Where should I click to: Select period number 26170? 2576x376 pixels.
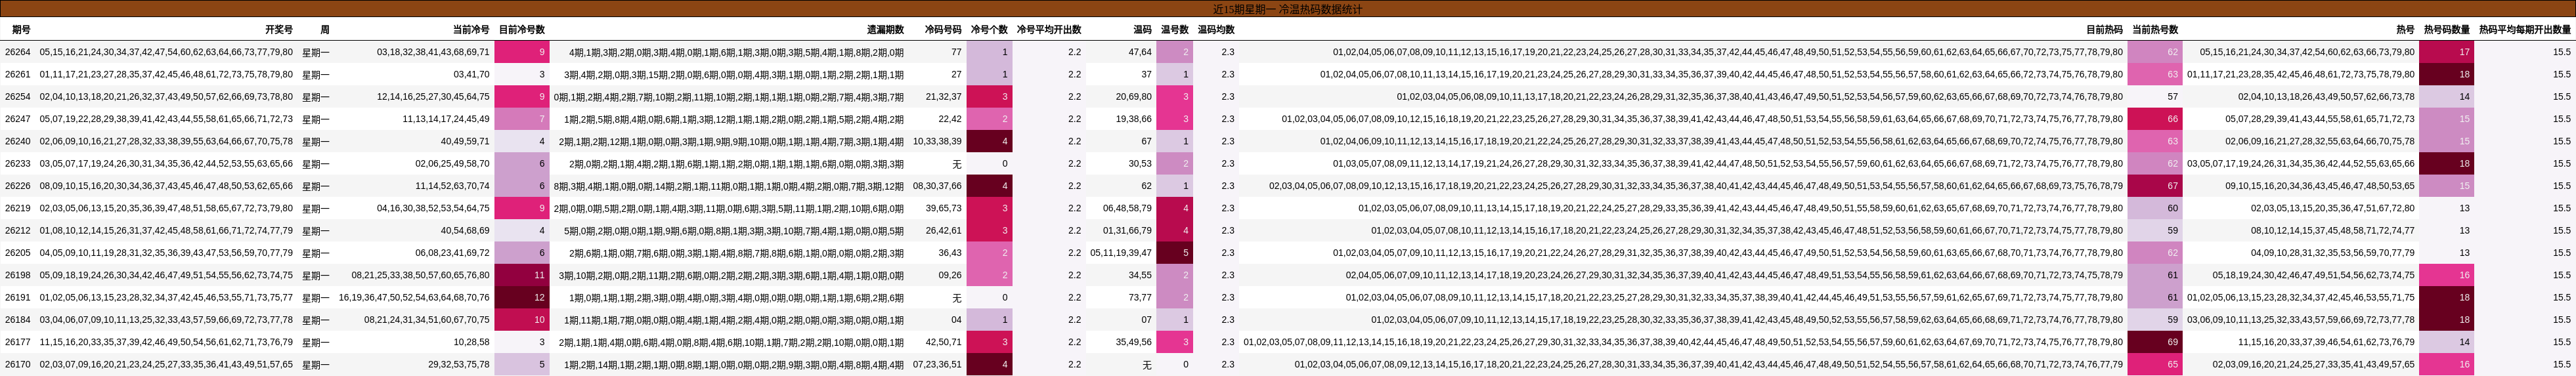tap(17, 364)
